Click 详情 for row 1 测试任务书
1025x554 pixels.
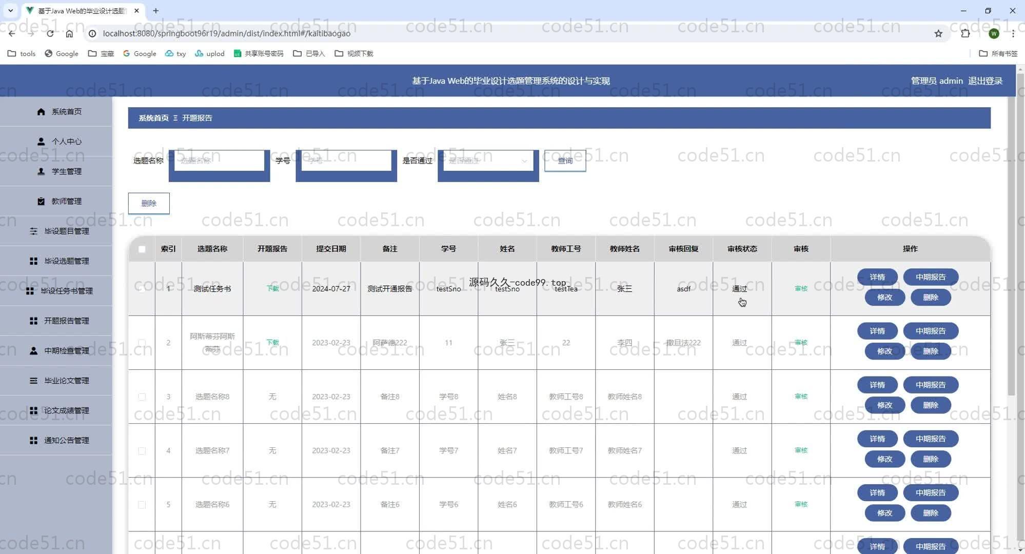point(877,277)
